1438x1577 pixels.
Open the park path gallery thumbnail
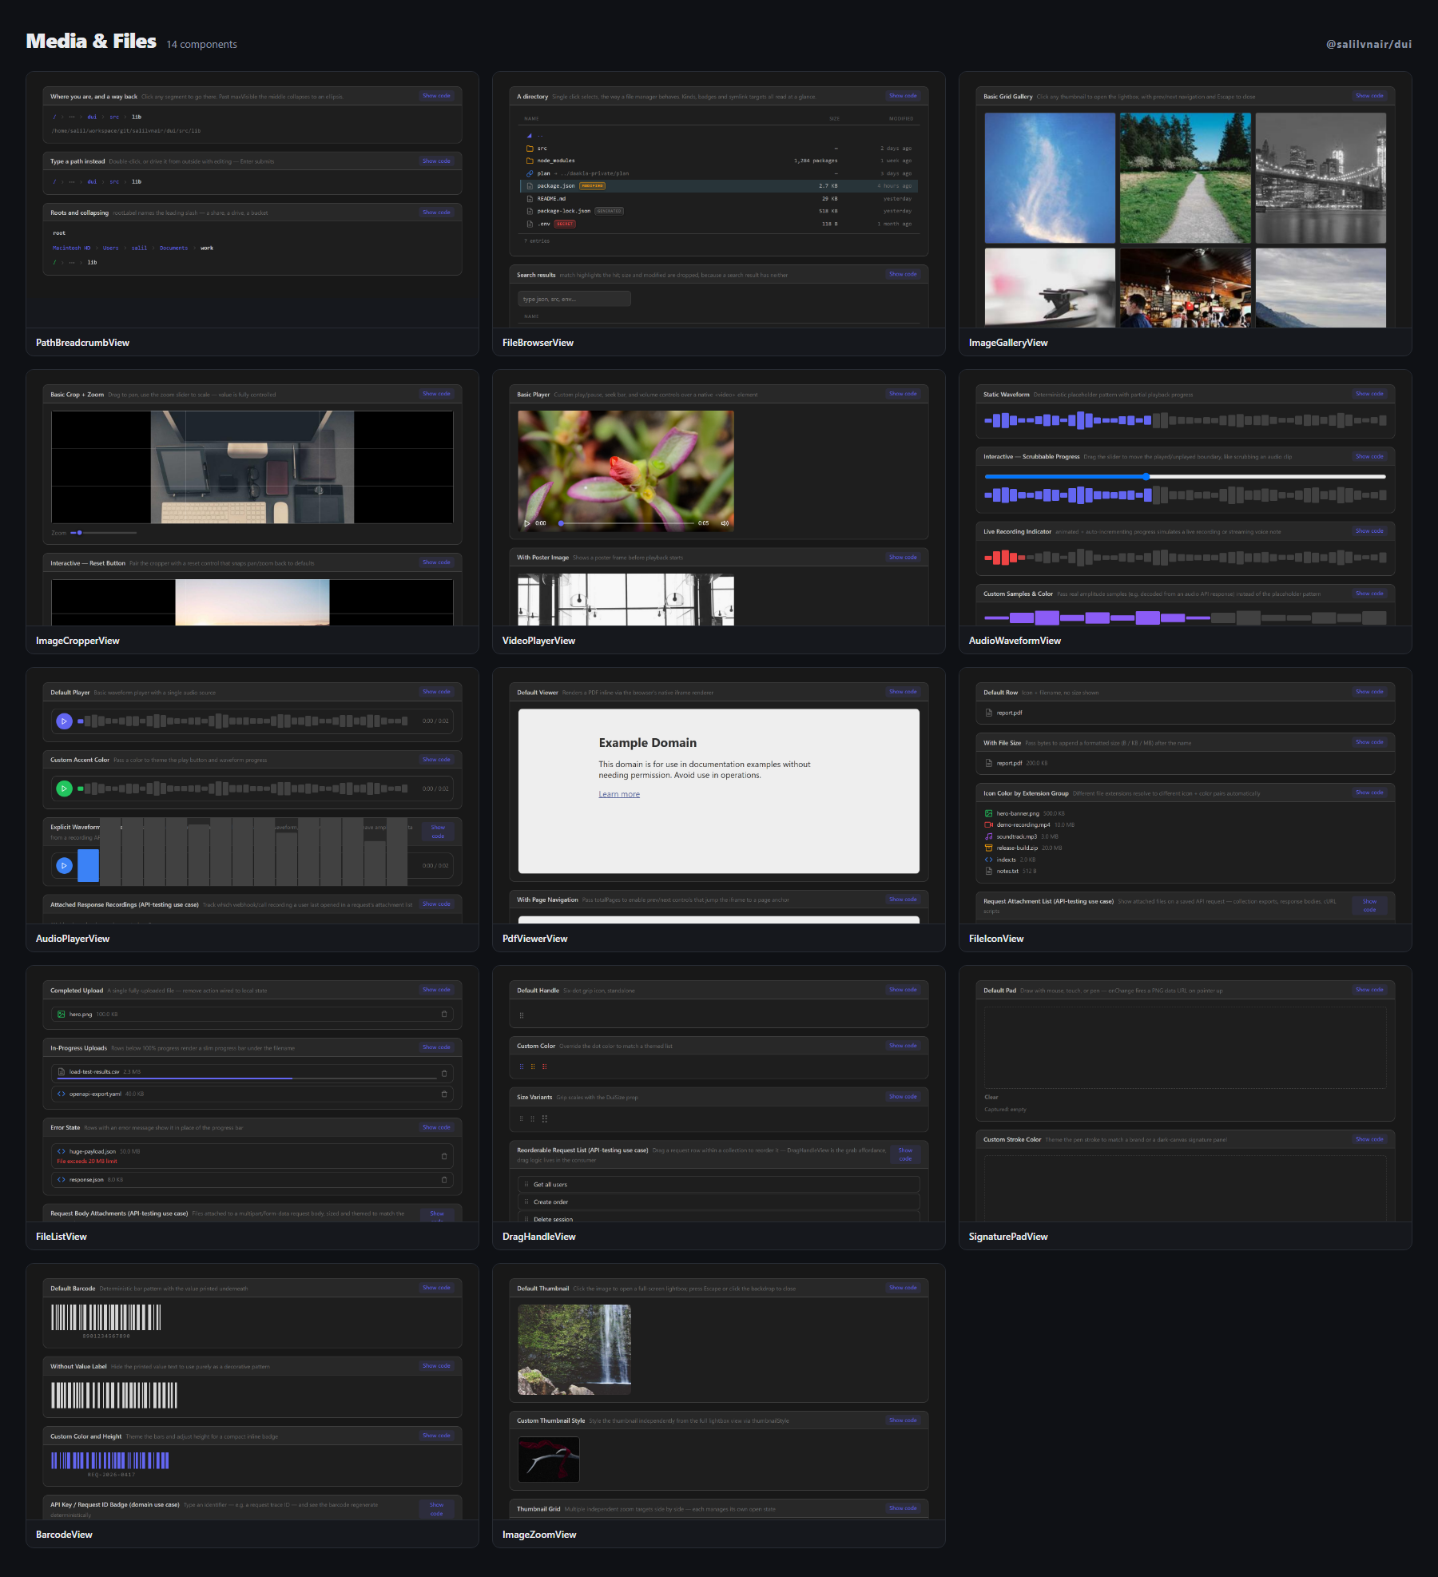tap(1186, 177)
